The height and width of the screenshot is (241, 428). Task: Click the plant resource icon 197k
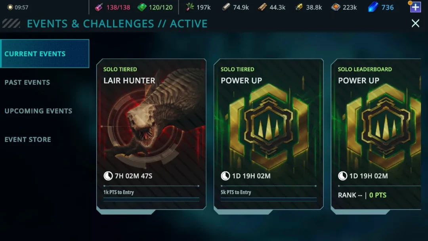pos(189,7)
